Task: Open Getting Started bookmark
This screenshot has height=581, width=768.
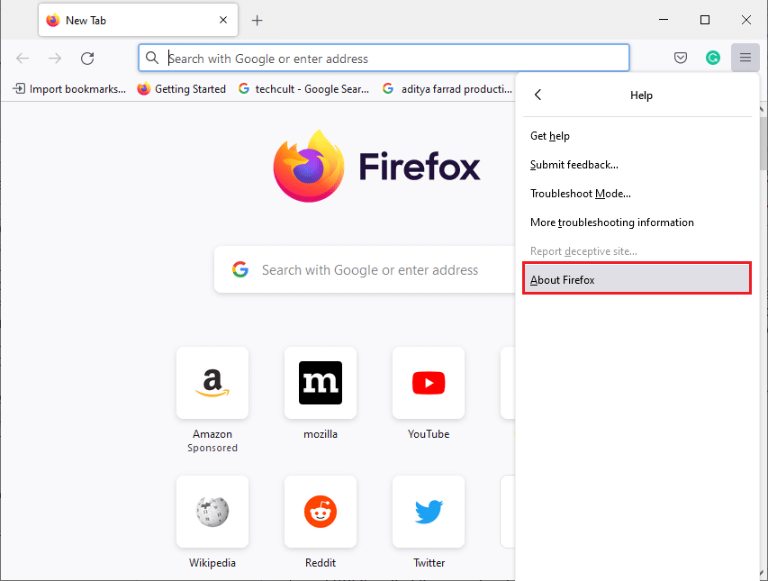Action: pos(182,88)
